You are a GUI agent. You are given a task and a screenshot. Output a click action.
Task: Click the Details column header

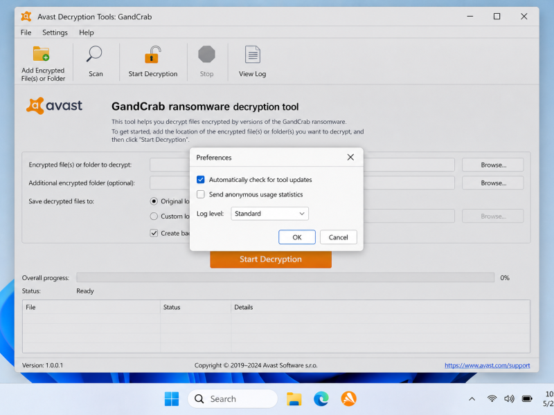click(x=380, y=307)
